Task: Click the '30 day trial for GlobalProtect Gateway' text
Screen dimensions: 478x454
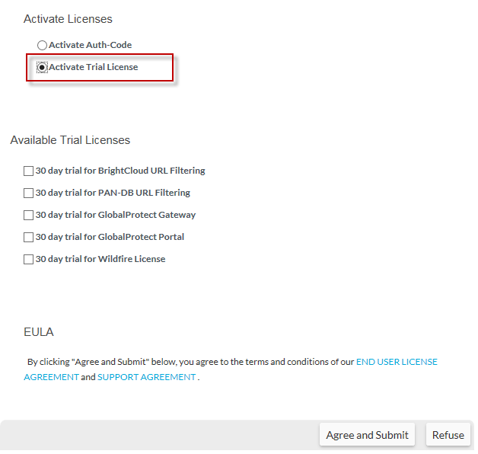Action: pyautogui.click(x=116, y=215)
